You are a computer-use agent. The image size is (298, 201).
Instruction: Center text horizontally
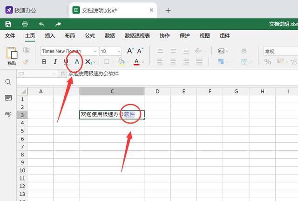173,61
